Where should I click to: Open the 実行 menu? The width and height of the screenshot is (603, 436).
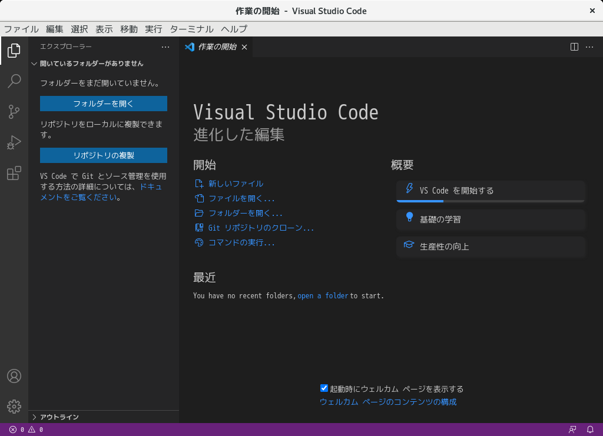tap(154, 29)
